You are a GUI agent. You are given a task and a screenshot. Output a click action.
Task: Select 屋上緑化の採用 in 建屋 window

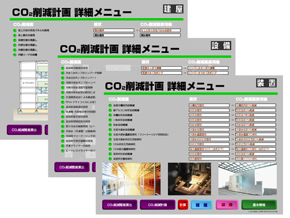27,35
